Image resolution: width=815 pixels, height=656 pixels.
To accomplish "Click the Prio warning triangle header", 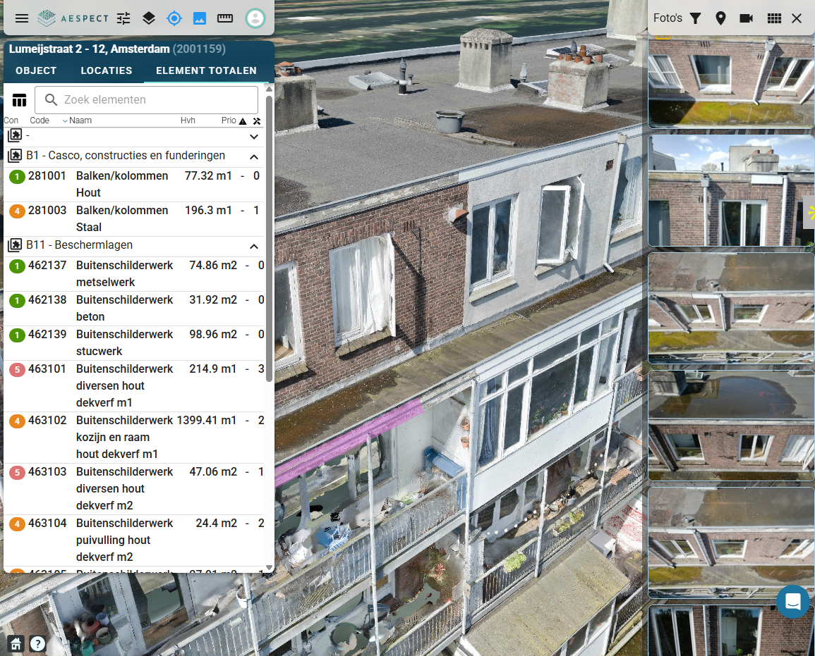I will tap(243, 121).
